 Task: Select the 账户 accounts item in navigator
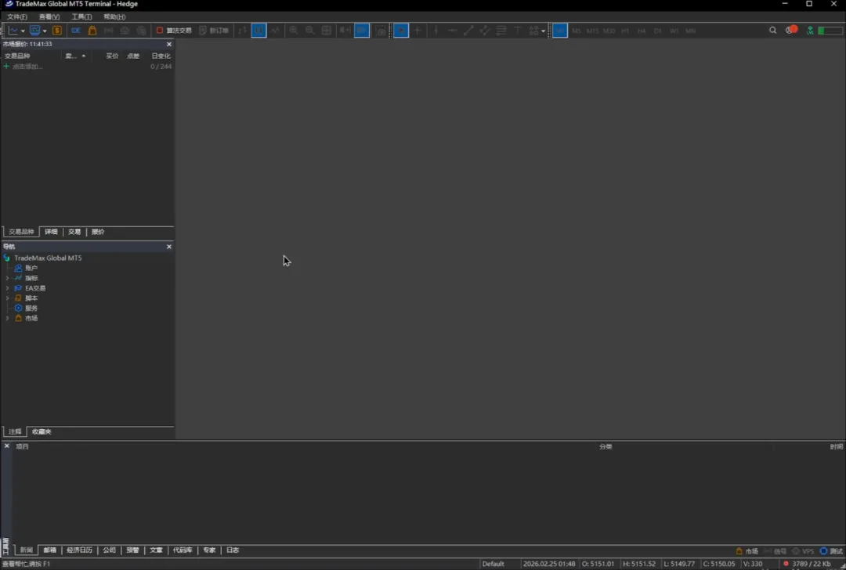click(x=31, y=268)
